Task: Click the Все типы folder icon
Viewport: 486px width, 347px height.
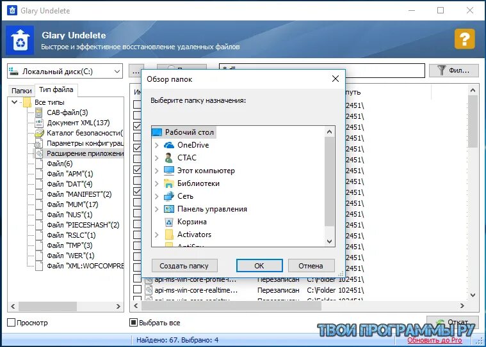Action: (x=28, y=102)
